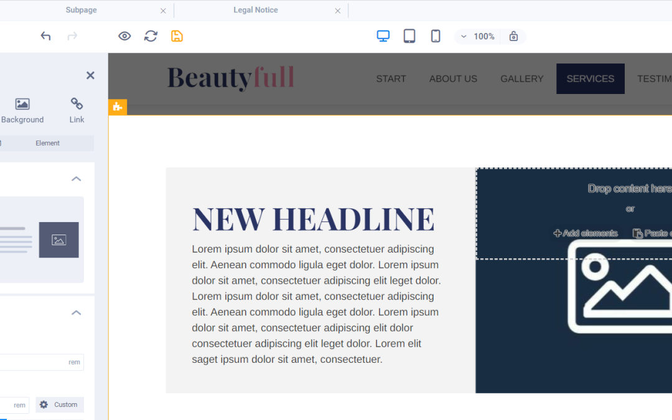Close the left settings panel
This screenshot has width=672, height=420.
pyautogui.click(x=90, y=75)
